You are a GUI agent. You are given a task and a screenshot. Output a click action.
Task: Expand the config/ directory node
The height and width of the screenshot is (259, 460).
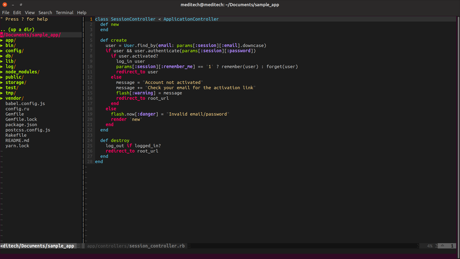pyautogui.click(x=14, y=51)
